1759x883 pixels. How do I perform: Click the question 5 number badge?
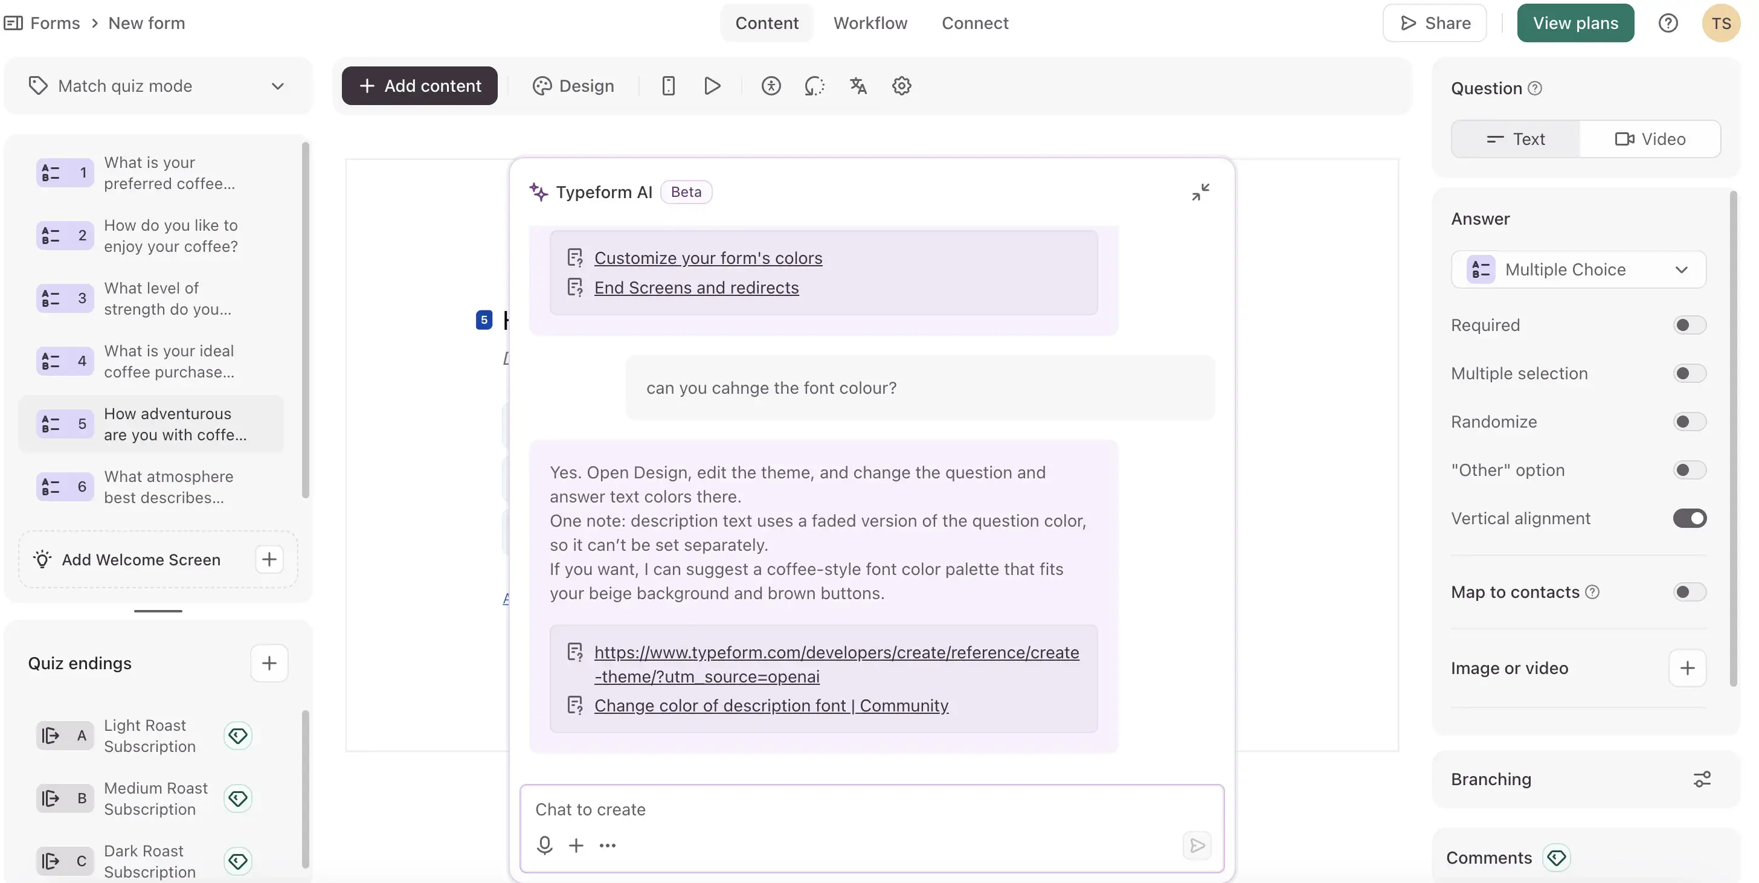click(x=483, y=319)
